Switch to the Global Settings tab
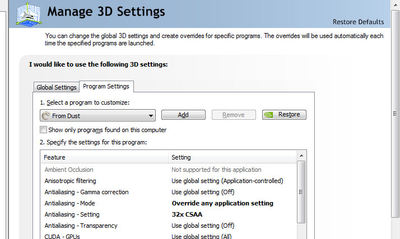The height and width of the screenshot is (239, 400). 57,87
